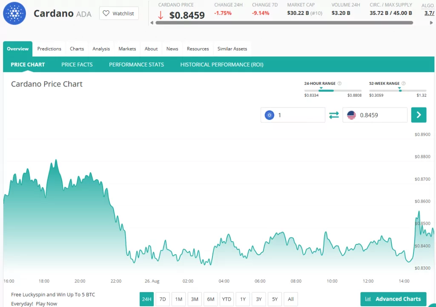
Task: Click the 52-week range help icon
Action: pyautogui.click(x=404, y=84)
